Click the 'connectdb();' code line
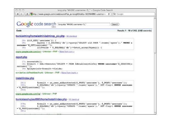 coord(35,62)
